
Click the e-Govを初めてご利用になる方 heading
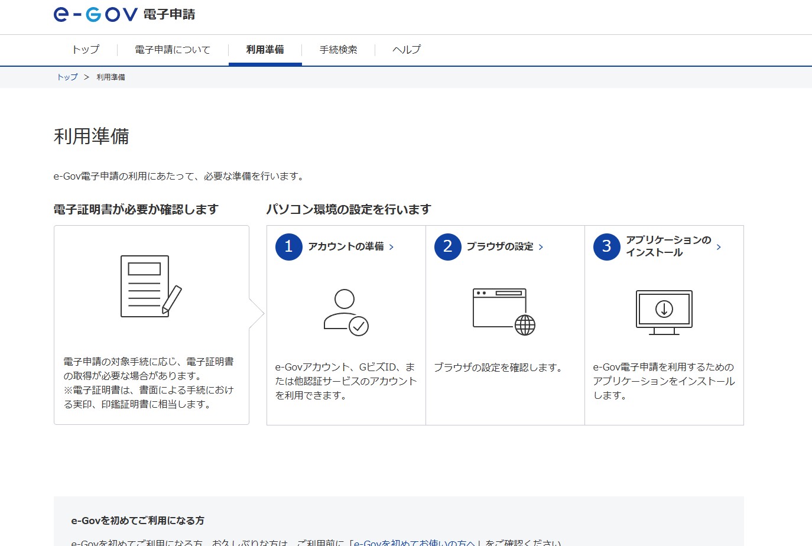coord(138,521)
